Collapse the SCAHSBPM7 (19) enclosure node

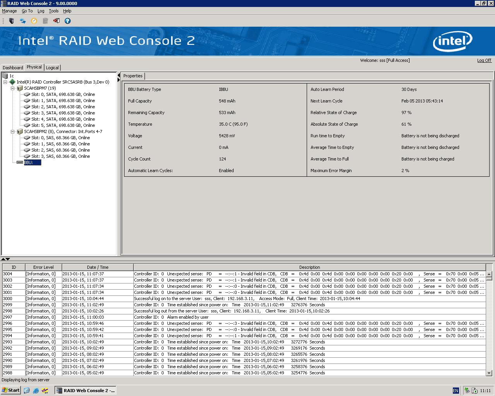(x=13, y=88)
